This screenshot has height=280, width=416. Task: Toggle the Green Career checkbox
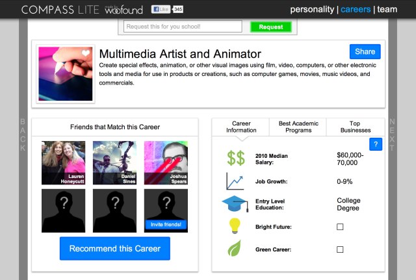(x=340, y=249)
